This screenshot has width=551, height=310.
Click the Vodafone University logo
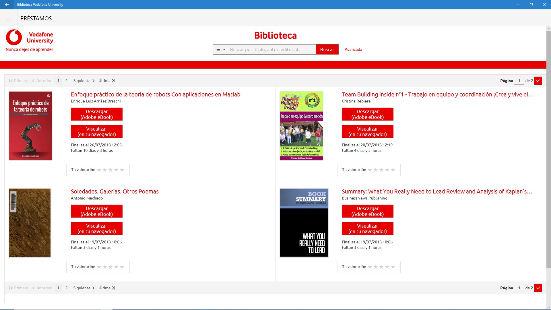tap(30, 40)
